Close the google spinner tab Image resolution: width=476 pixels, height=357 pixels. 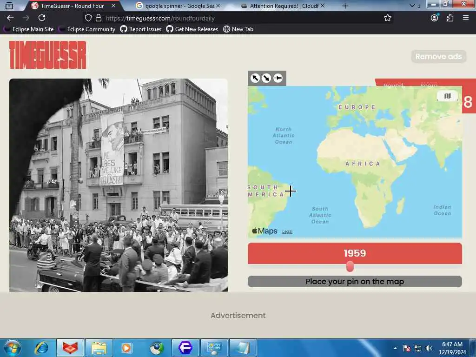pos(218,6)
